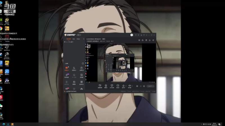Click the gift box icon above preview

point(139,40)
